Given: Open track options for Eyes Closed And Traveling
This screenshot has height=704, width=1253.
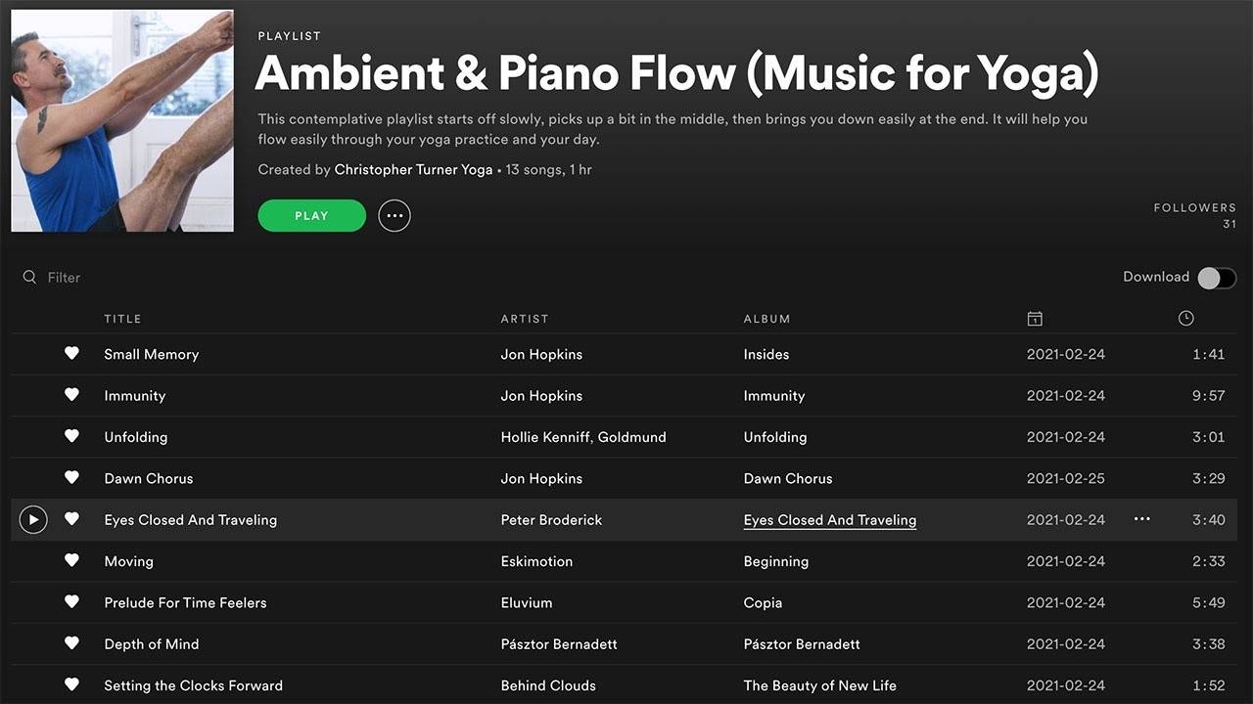Looking at the screenshot, I should 1141,519.
